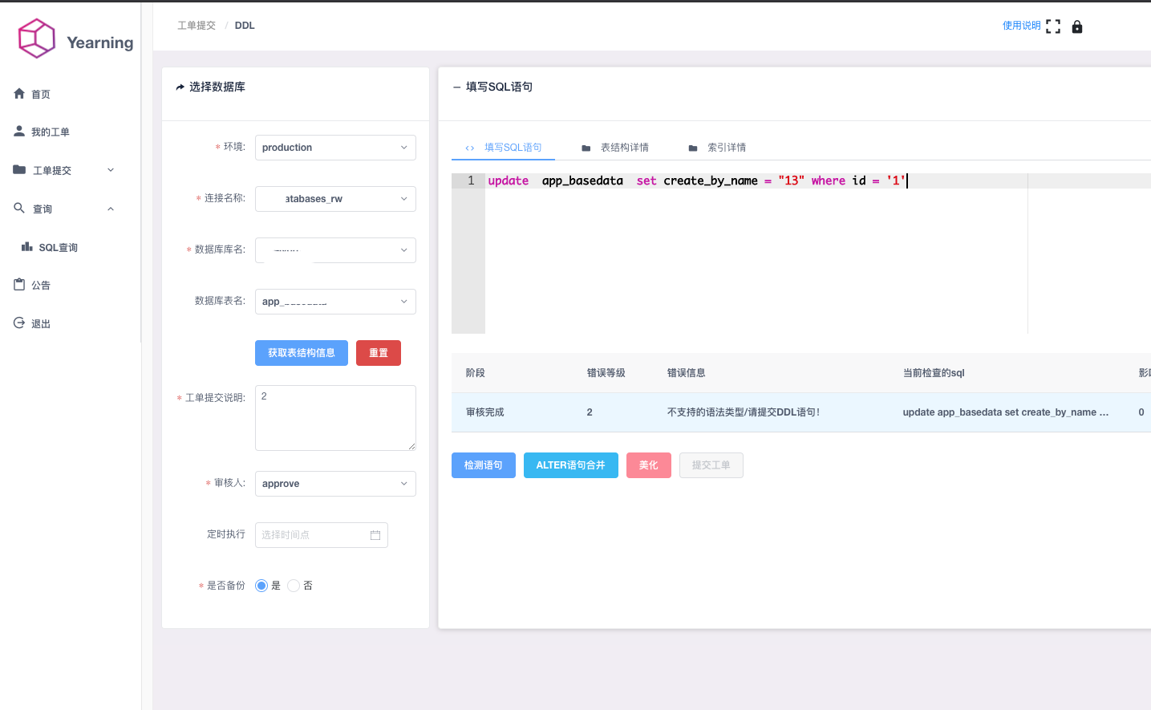
Task: Click the 退出 logout icon
Action: coord(18,323)
